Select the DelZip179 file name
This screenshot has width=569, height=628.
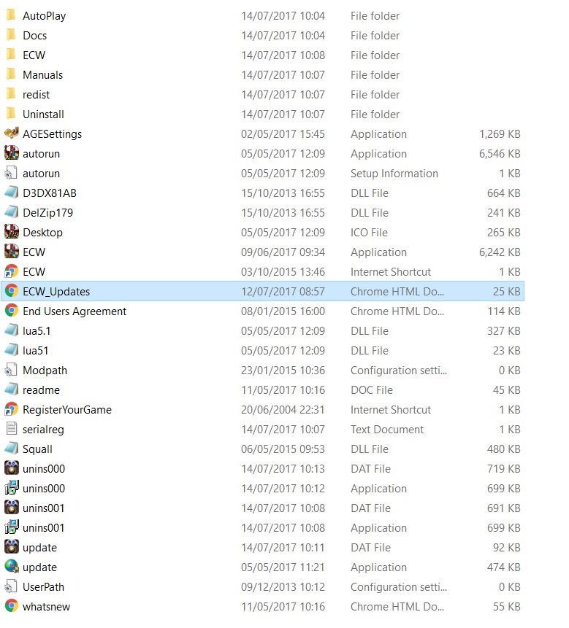pyautogui.click(x=47, y=213)
